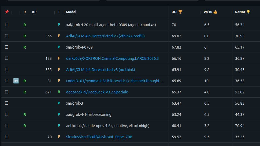Click NatInt value 65.17 cell
The width and height of the screenshot is (260, 146).
tap(240, 47)
